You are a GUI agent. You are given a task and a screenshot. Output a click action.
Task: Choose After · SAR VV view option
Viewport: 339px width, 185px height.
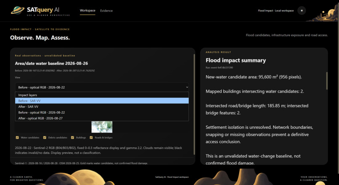click(x=102, y=107)
